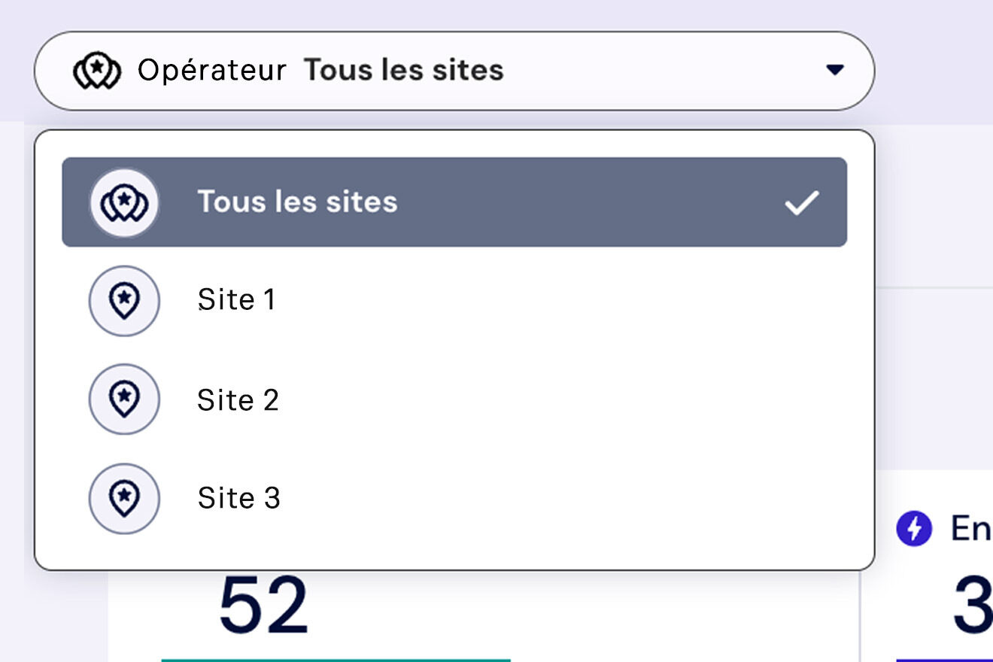Click the Site 3 option label
Viewport: 993px width, 662px height.
pyautogui.click(x=239, y=498)
